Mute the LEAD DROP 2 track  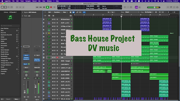[x=53, y=64]
